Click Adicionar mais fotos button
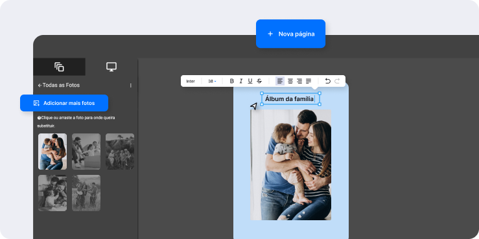The height and width of the screenshot is (239, 479). click(x=64, y=103)
